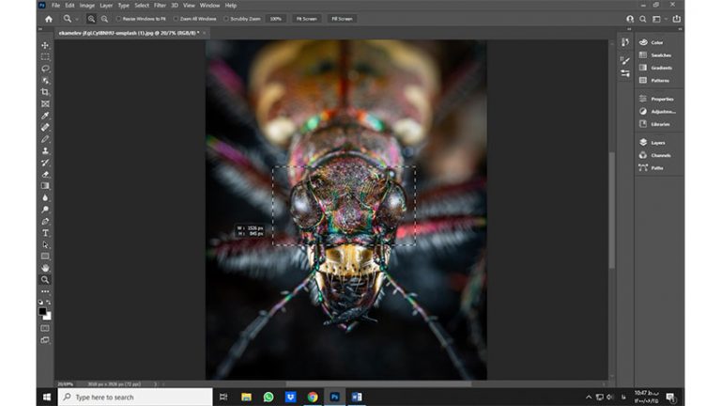Select the Eyedropper tool
The image size is (721, 406).
[x=45, y=116]
